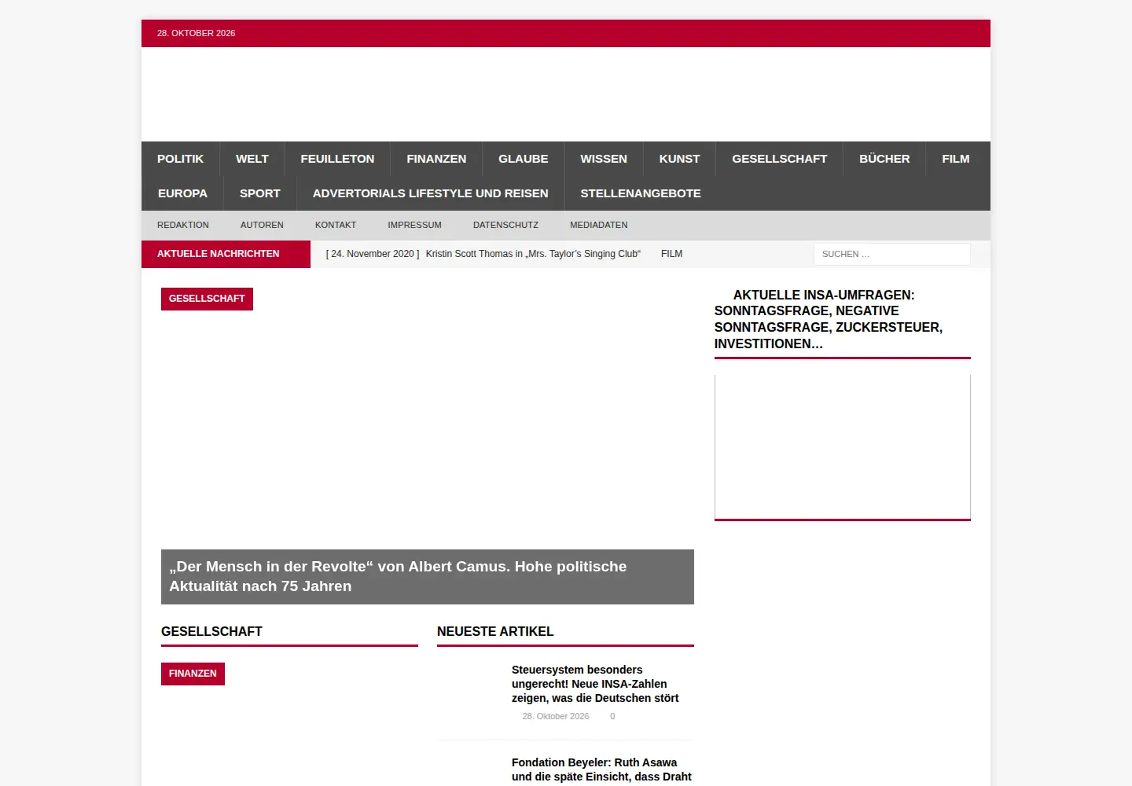Open the featured Albert Camus article headline

pyautogui.click(x=398, y=576)
